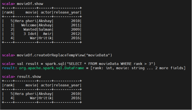Click 'War' in the first table
This screenshot has height=110, width=192.
[33, 38]
